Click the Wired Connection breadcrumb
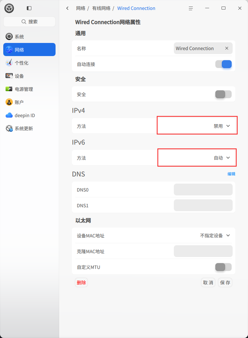 click(136, 8)
